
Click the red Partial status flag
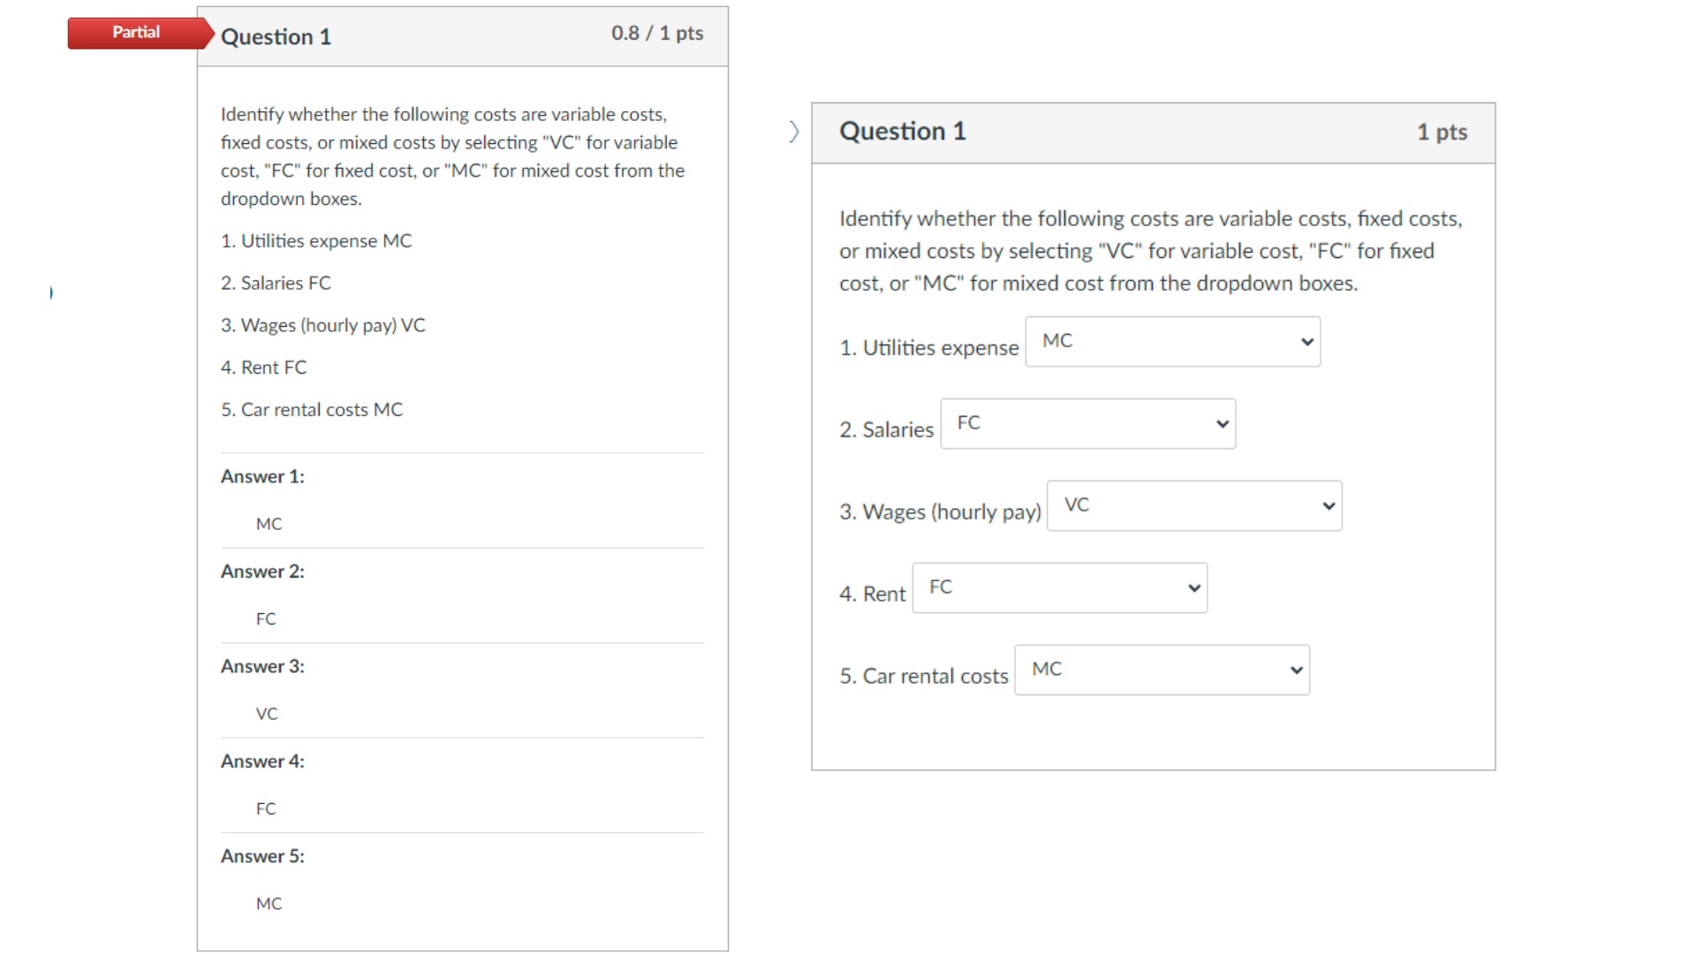[136, 33]
